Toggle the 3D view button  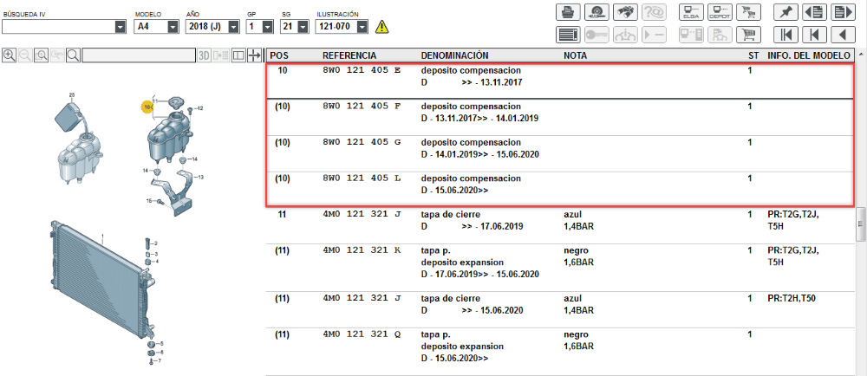(204, 55)
